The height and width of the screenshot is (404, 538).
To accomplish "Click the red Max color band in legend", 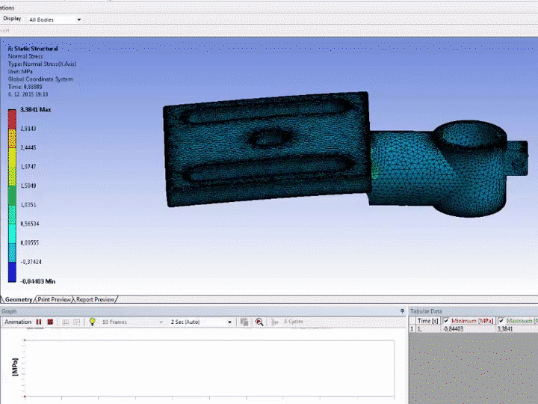I will point(12,118).
